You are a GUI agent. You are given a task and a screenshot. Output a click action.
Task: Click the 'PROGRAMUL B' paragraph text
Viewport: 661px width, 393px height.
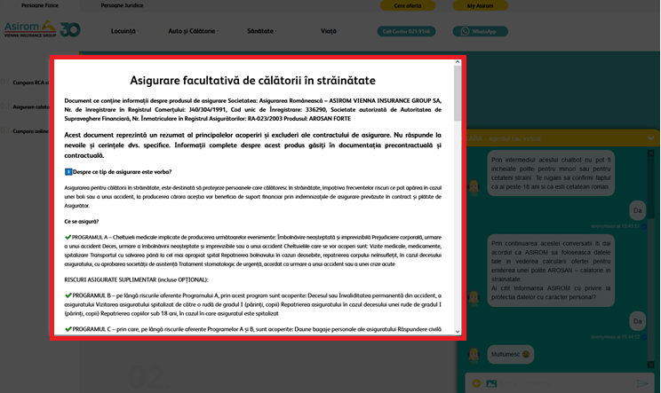(253, 304)
